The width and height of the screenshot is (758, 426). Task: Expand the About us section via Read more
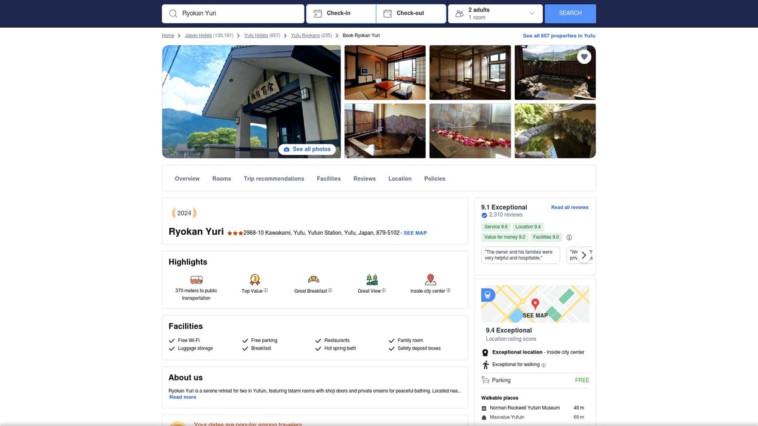pos(183,397)
